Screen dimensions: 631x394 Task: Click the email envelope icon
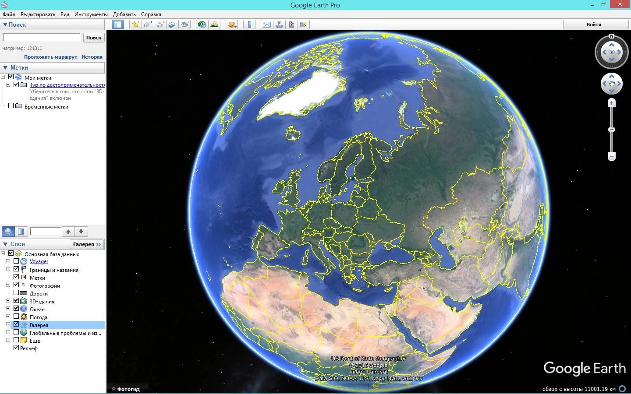266,25
